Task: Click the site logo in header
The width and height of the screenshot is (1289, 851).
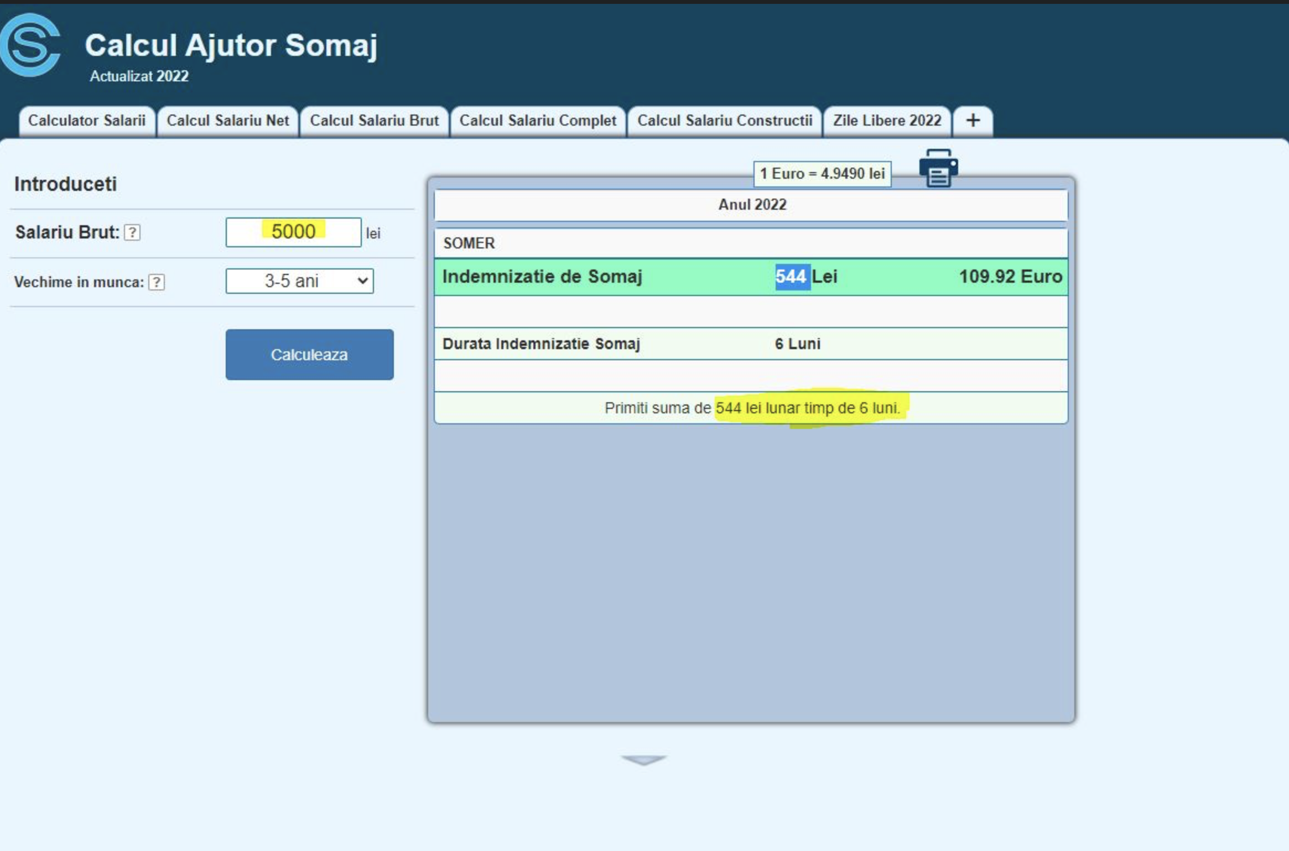Action: click(30, 45)
